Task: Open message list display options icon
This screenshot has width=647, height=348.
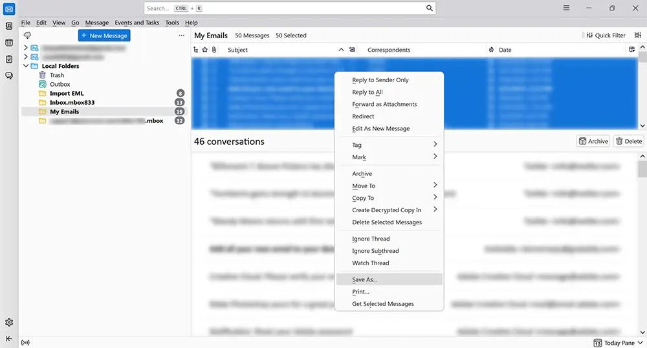Action: pyautogui.click(x=638, y=36)
